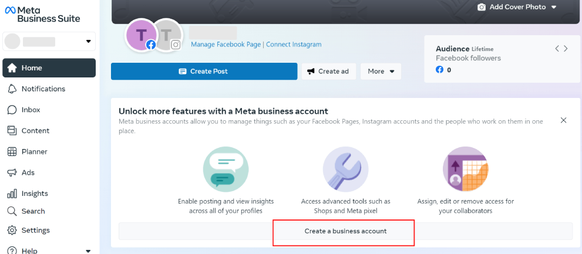Click the Ads megaphone sidebar icon
Image resolution: width=582 pixels, height=254 pixels.
(x=12, y=172)
